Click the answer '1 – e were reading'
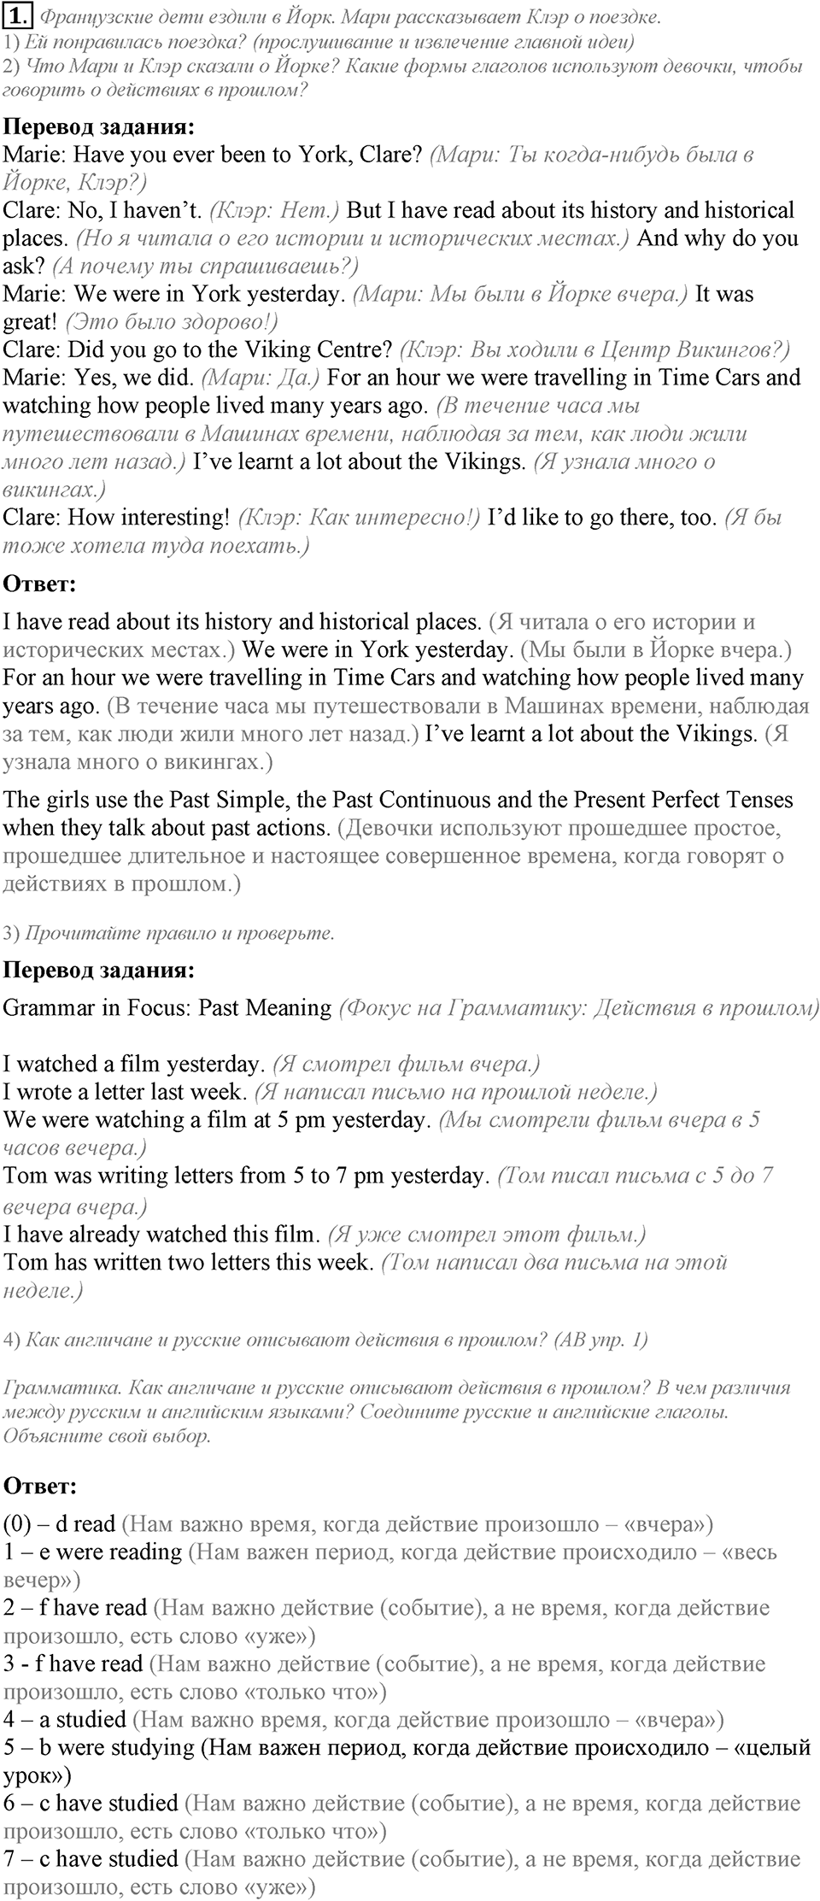Viewport: 820px width, 1901px height. pyautogui.click(x=92, y=1552)
